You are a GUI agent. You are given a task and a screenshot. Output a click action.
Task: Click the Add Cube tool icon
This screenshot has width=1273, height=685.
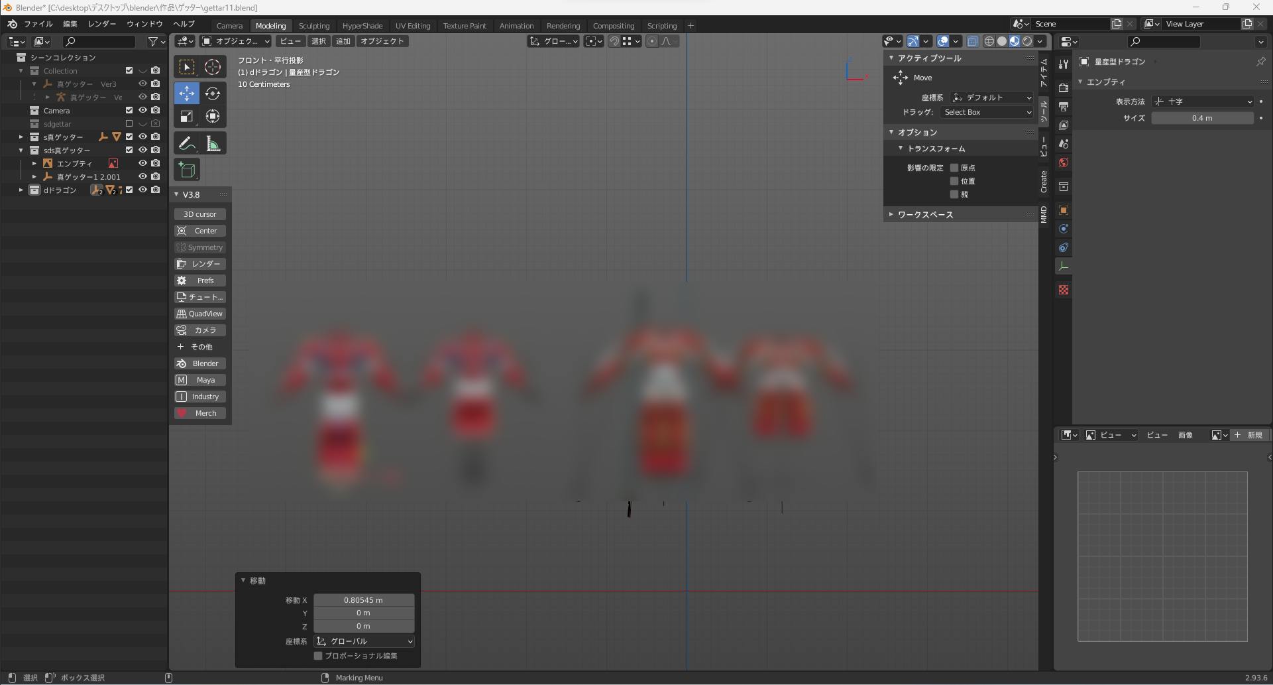click(x=187, y=170)
